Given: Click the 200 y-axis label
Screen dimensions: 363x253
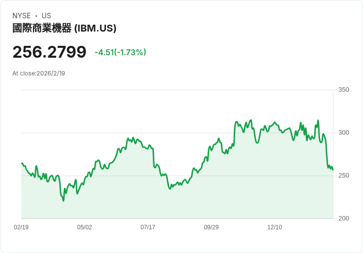Looking at the screenshot, I should click(344, 218).
